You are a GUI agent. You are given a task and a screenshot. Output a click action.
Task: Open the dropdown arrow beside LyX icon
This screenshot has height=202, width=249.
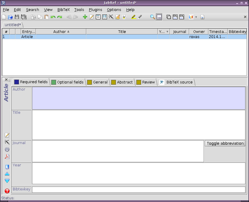click(x=196, y=17)
